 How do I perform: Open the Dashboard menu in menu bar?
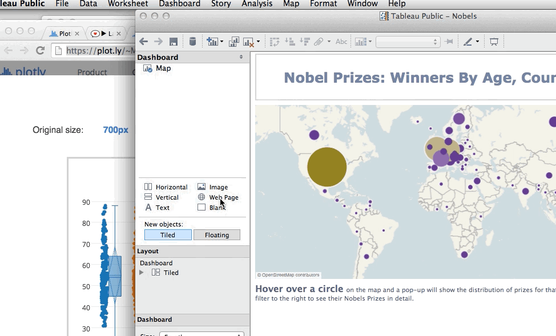tap(179, 4)
